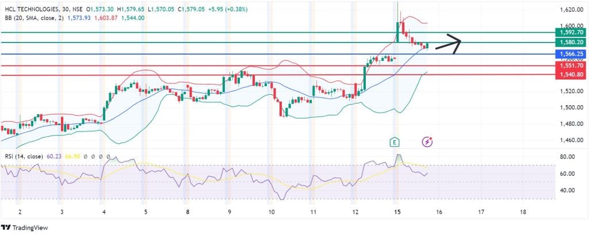Click date 4 on the time axis
The image size is (589, 235).
[104, 212]
